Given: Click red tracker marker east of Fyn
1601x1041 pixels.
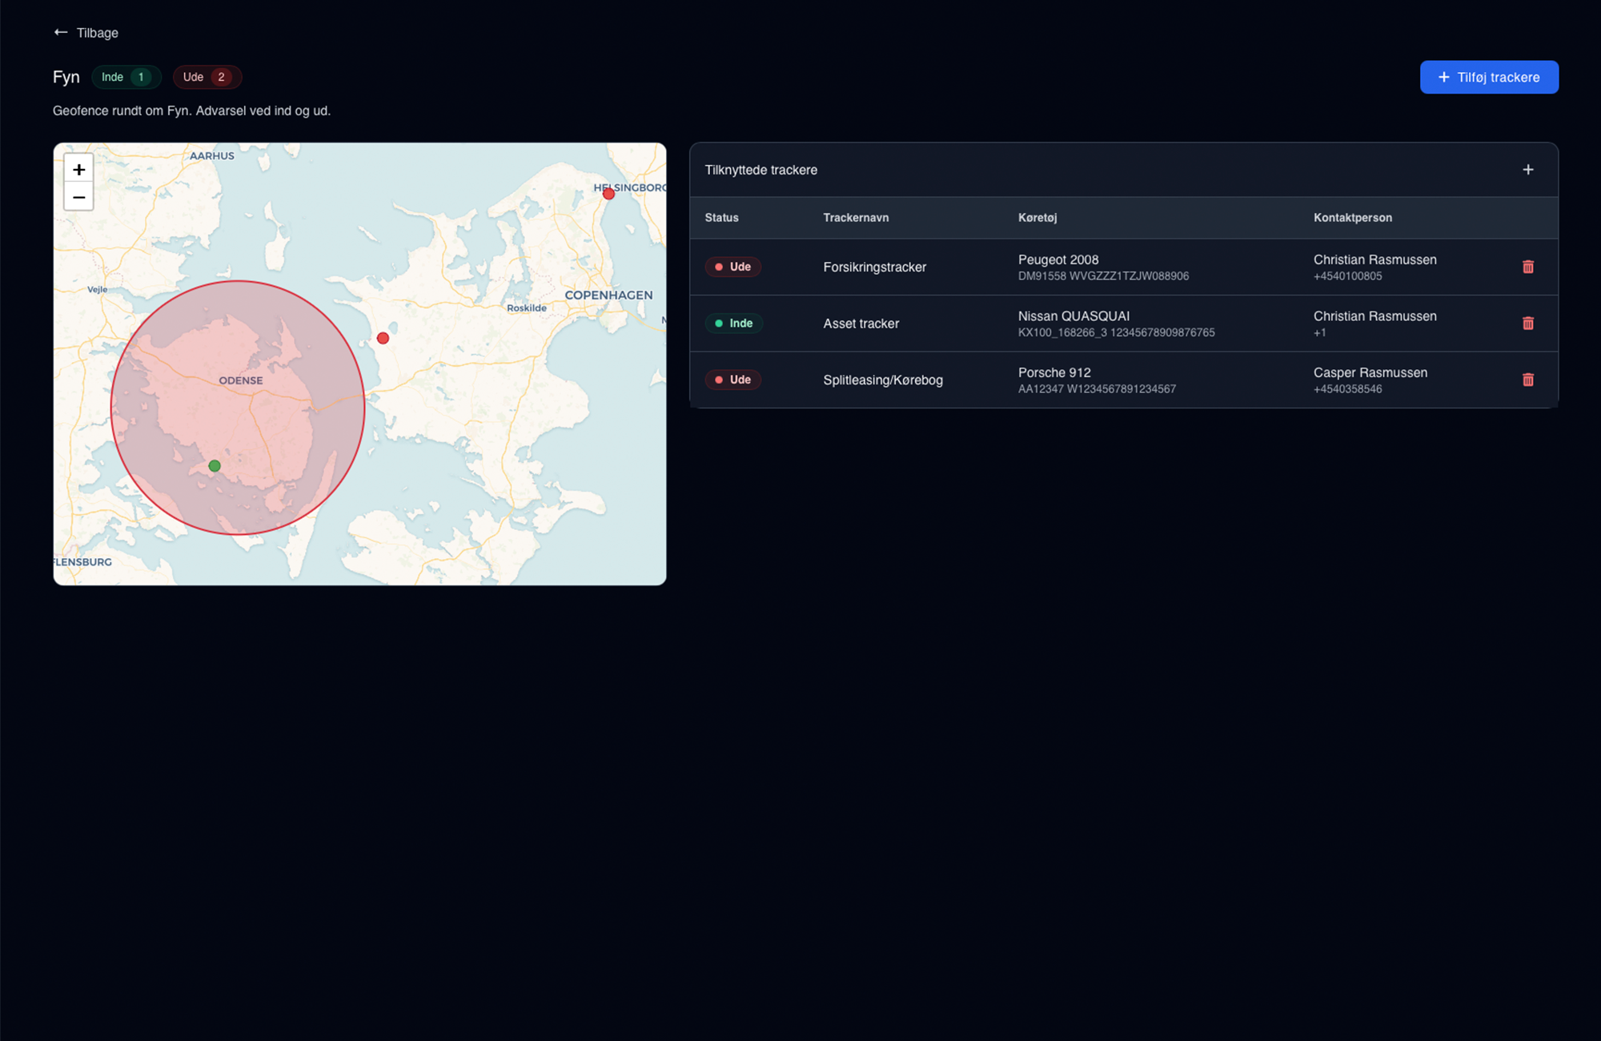Looking at the screenshot, I should 383,338.
